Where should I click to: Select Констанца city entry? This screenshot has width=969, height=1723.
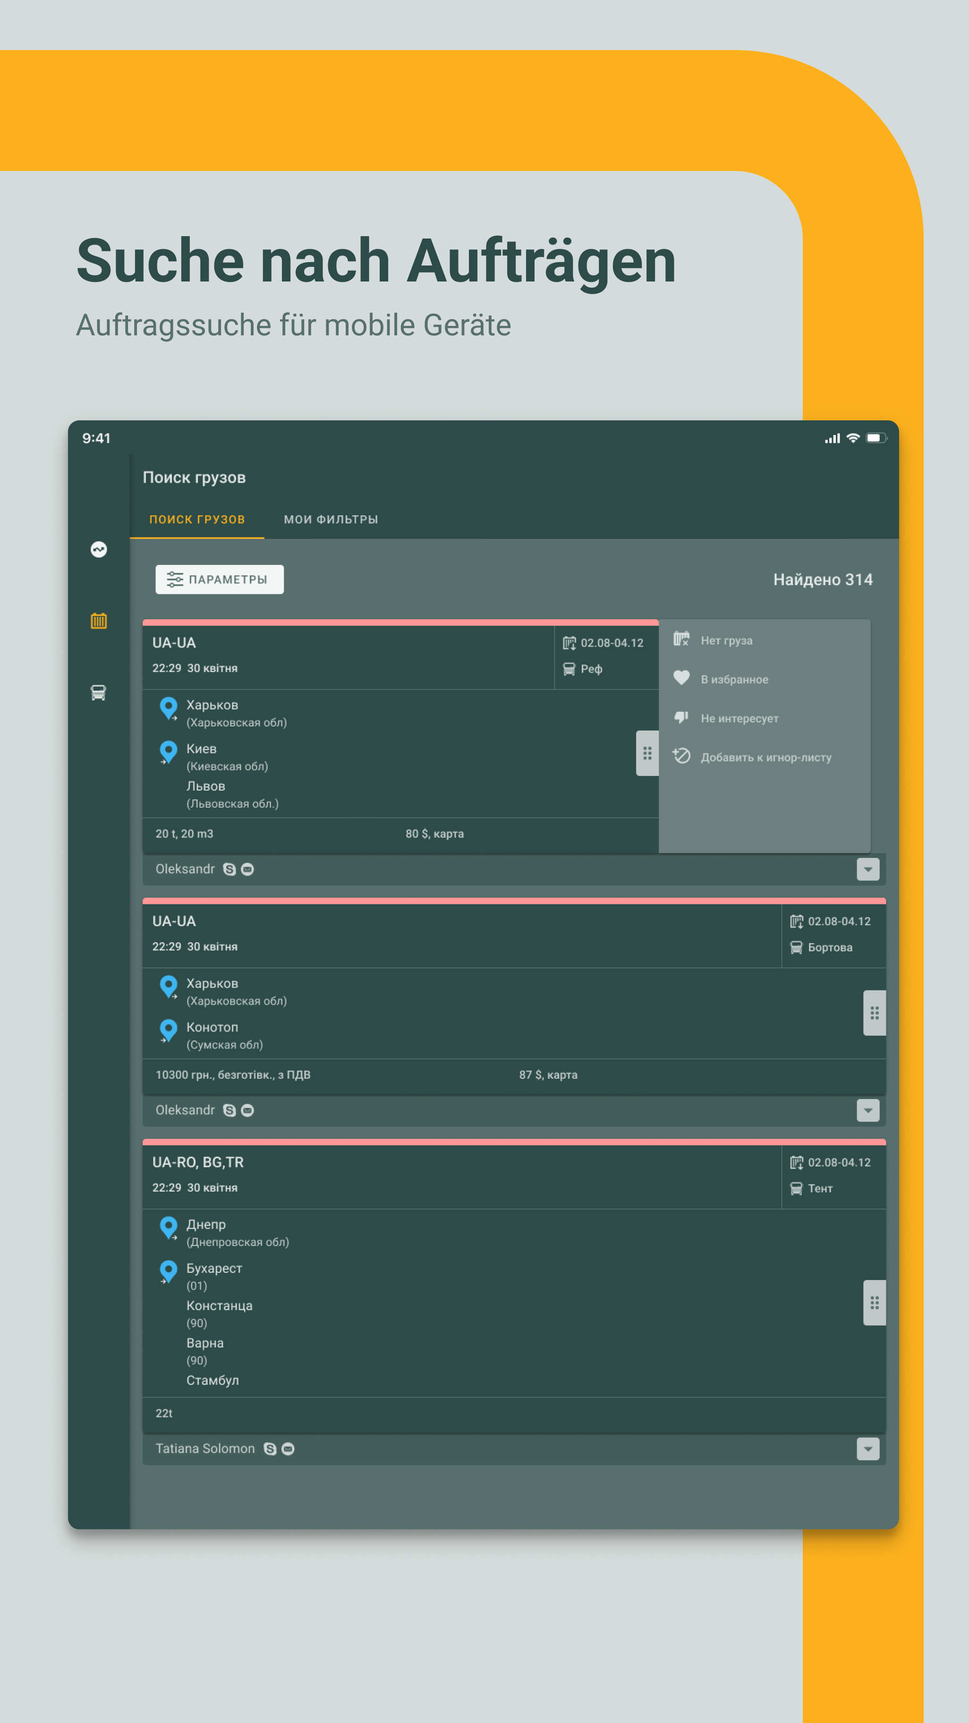pyautogui.click(x=219, y=1305)
